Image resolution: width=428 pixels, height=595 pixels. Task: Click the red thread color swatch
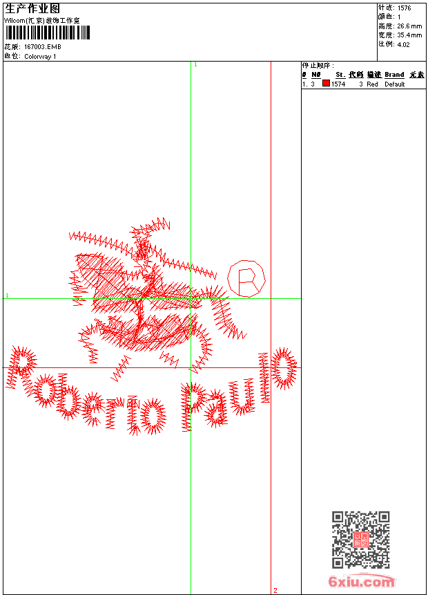click(326, 84)
